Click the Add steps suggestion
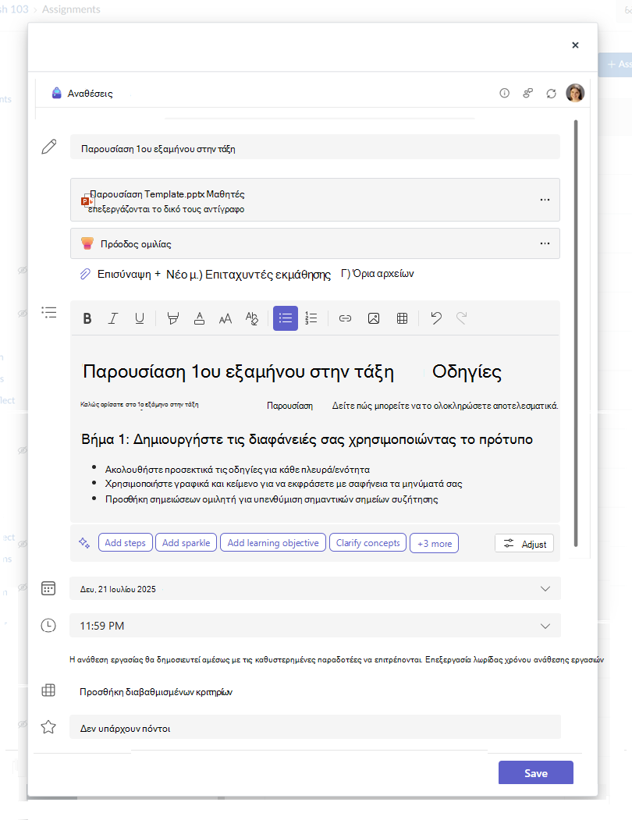Viewport: 632px width, 820px height. coord(126,543)
